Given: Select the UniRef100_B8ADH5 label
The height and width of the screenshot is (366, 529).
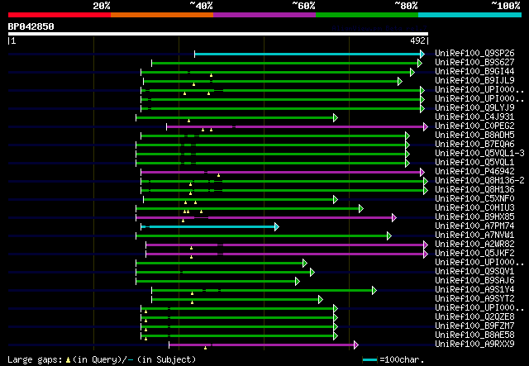Looking at the screenshot, I should (x=474, y=135).
